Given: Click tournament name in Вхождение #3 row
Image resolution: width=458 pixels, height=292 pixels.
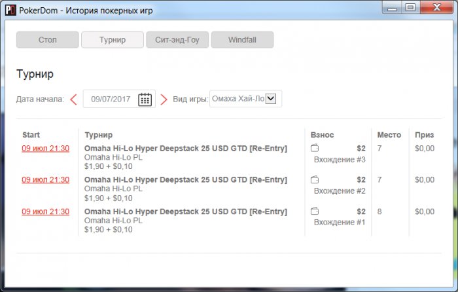Looking at the screenshot, I should (186, 149).
